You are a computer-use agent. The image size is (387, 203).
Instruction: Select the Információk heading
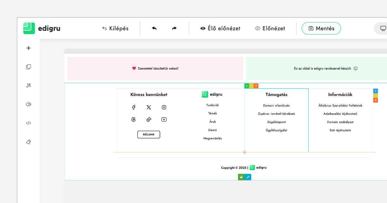pos(340,94)
